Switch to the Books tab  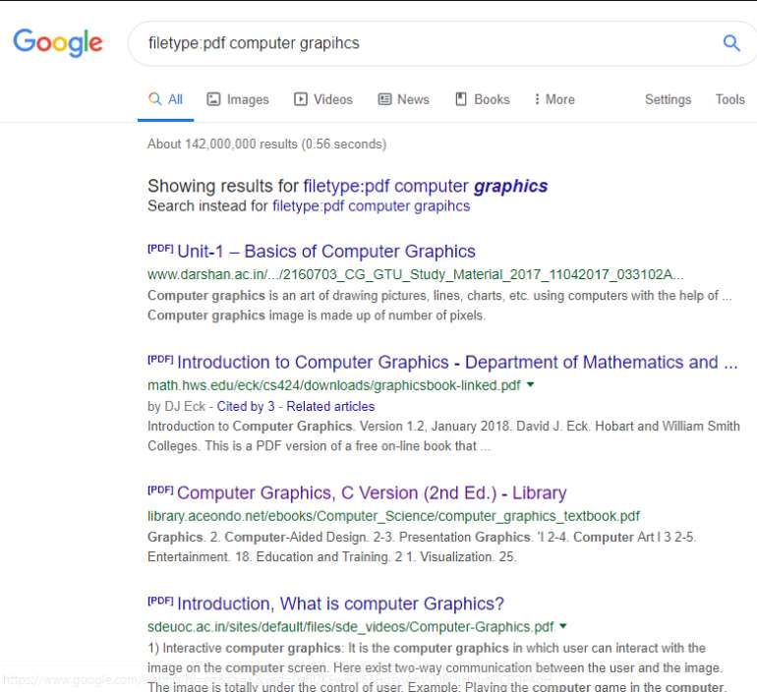point(483,99)
